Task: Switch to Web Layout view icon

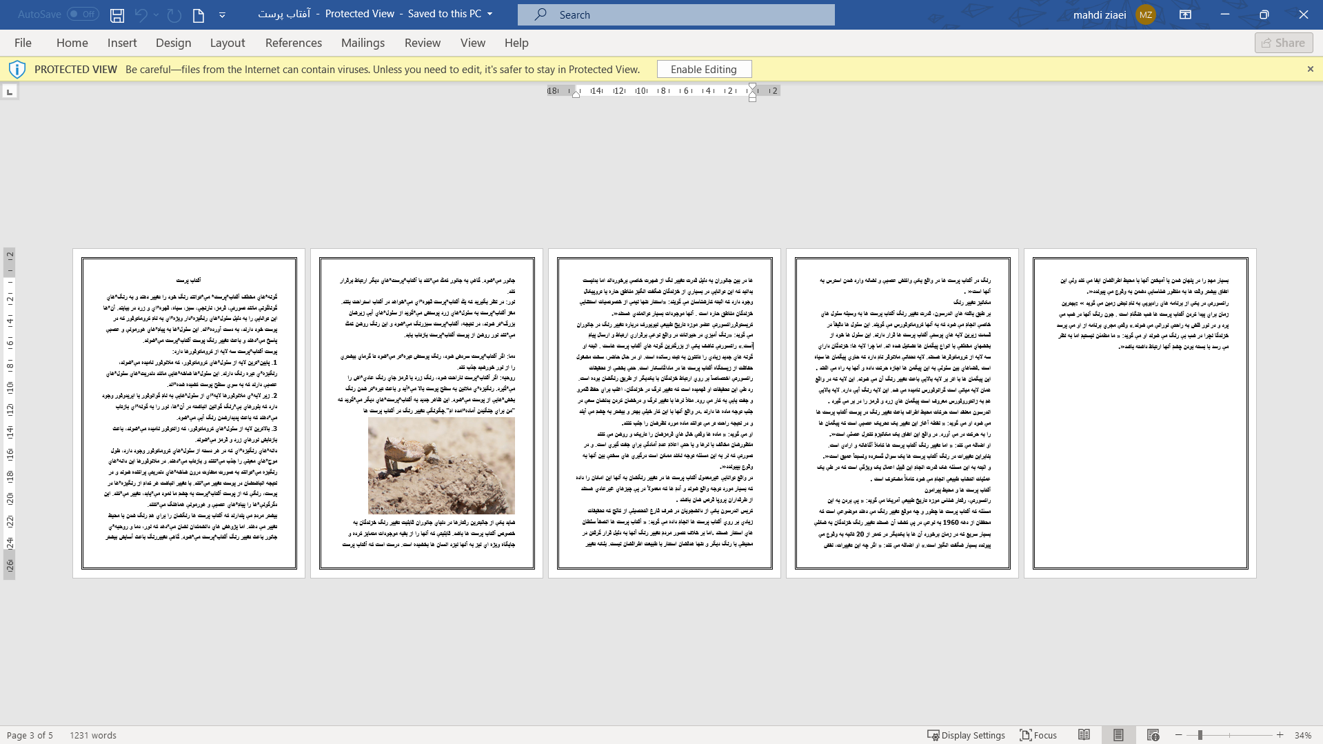Action: coord(1153,735)
